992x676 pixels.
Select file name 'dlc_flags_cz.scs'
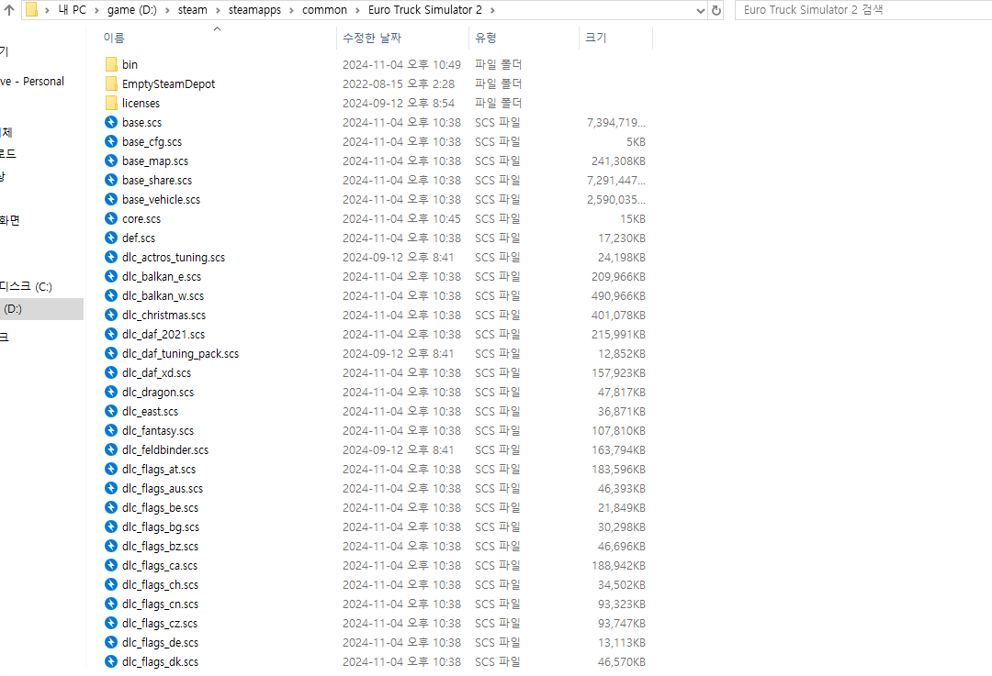[x=160, y=624]
